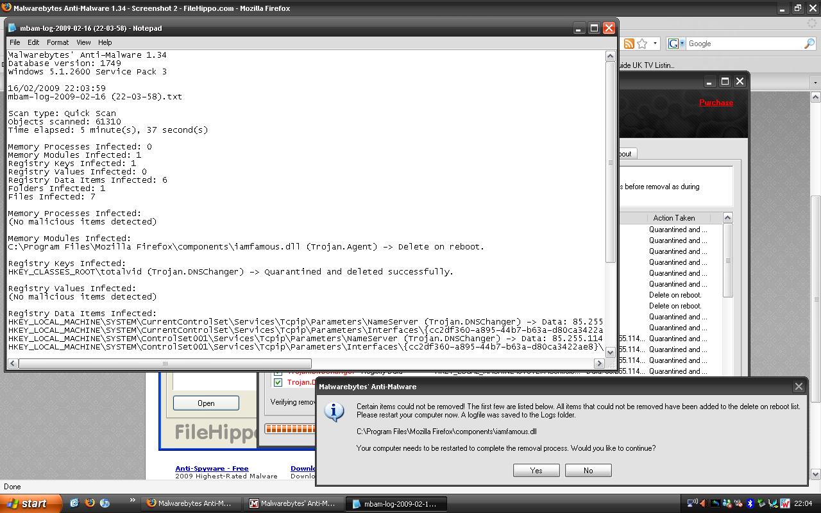Follow the red Purchase link
Image resolution: width=821 pixels, height=513 pixels.
click(x=716, y=103)
